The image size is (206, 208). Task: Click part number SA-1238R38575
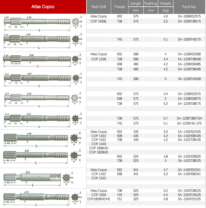click(189, 99)
